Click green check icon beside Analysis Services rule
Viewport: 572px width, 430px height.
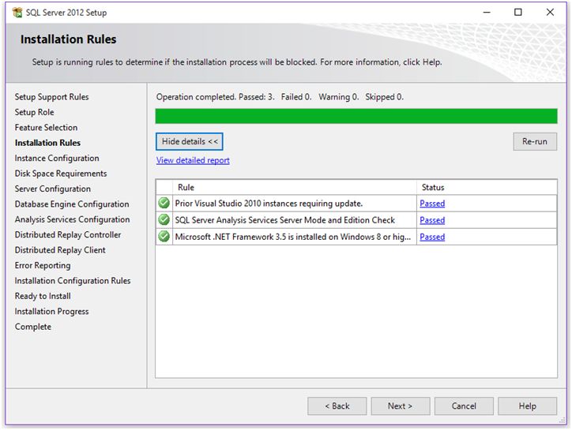(x=164, y=220)
